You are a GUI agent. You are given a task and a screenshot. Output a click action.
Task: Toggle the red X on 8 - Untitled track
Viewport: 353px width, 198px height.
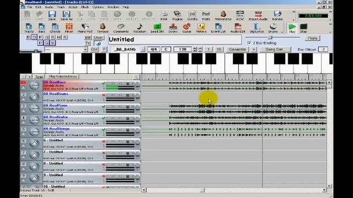[104, 164]
